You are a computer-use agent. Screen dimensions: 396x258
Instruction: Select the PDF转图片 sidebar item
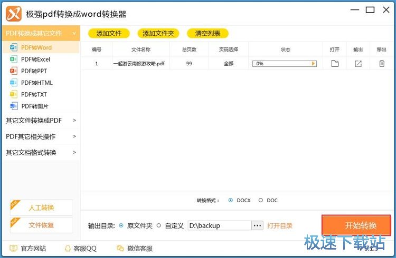pyautogui.click(x=41, y=106)
